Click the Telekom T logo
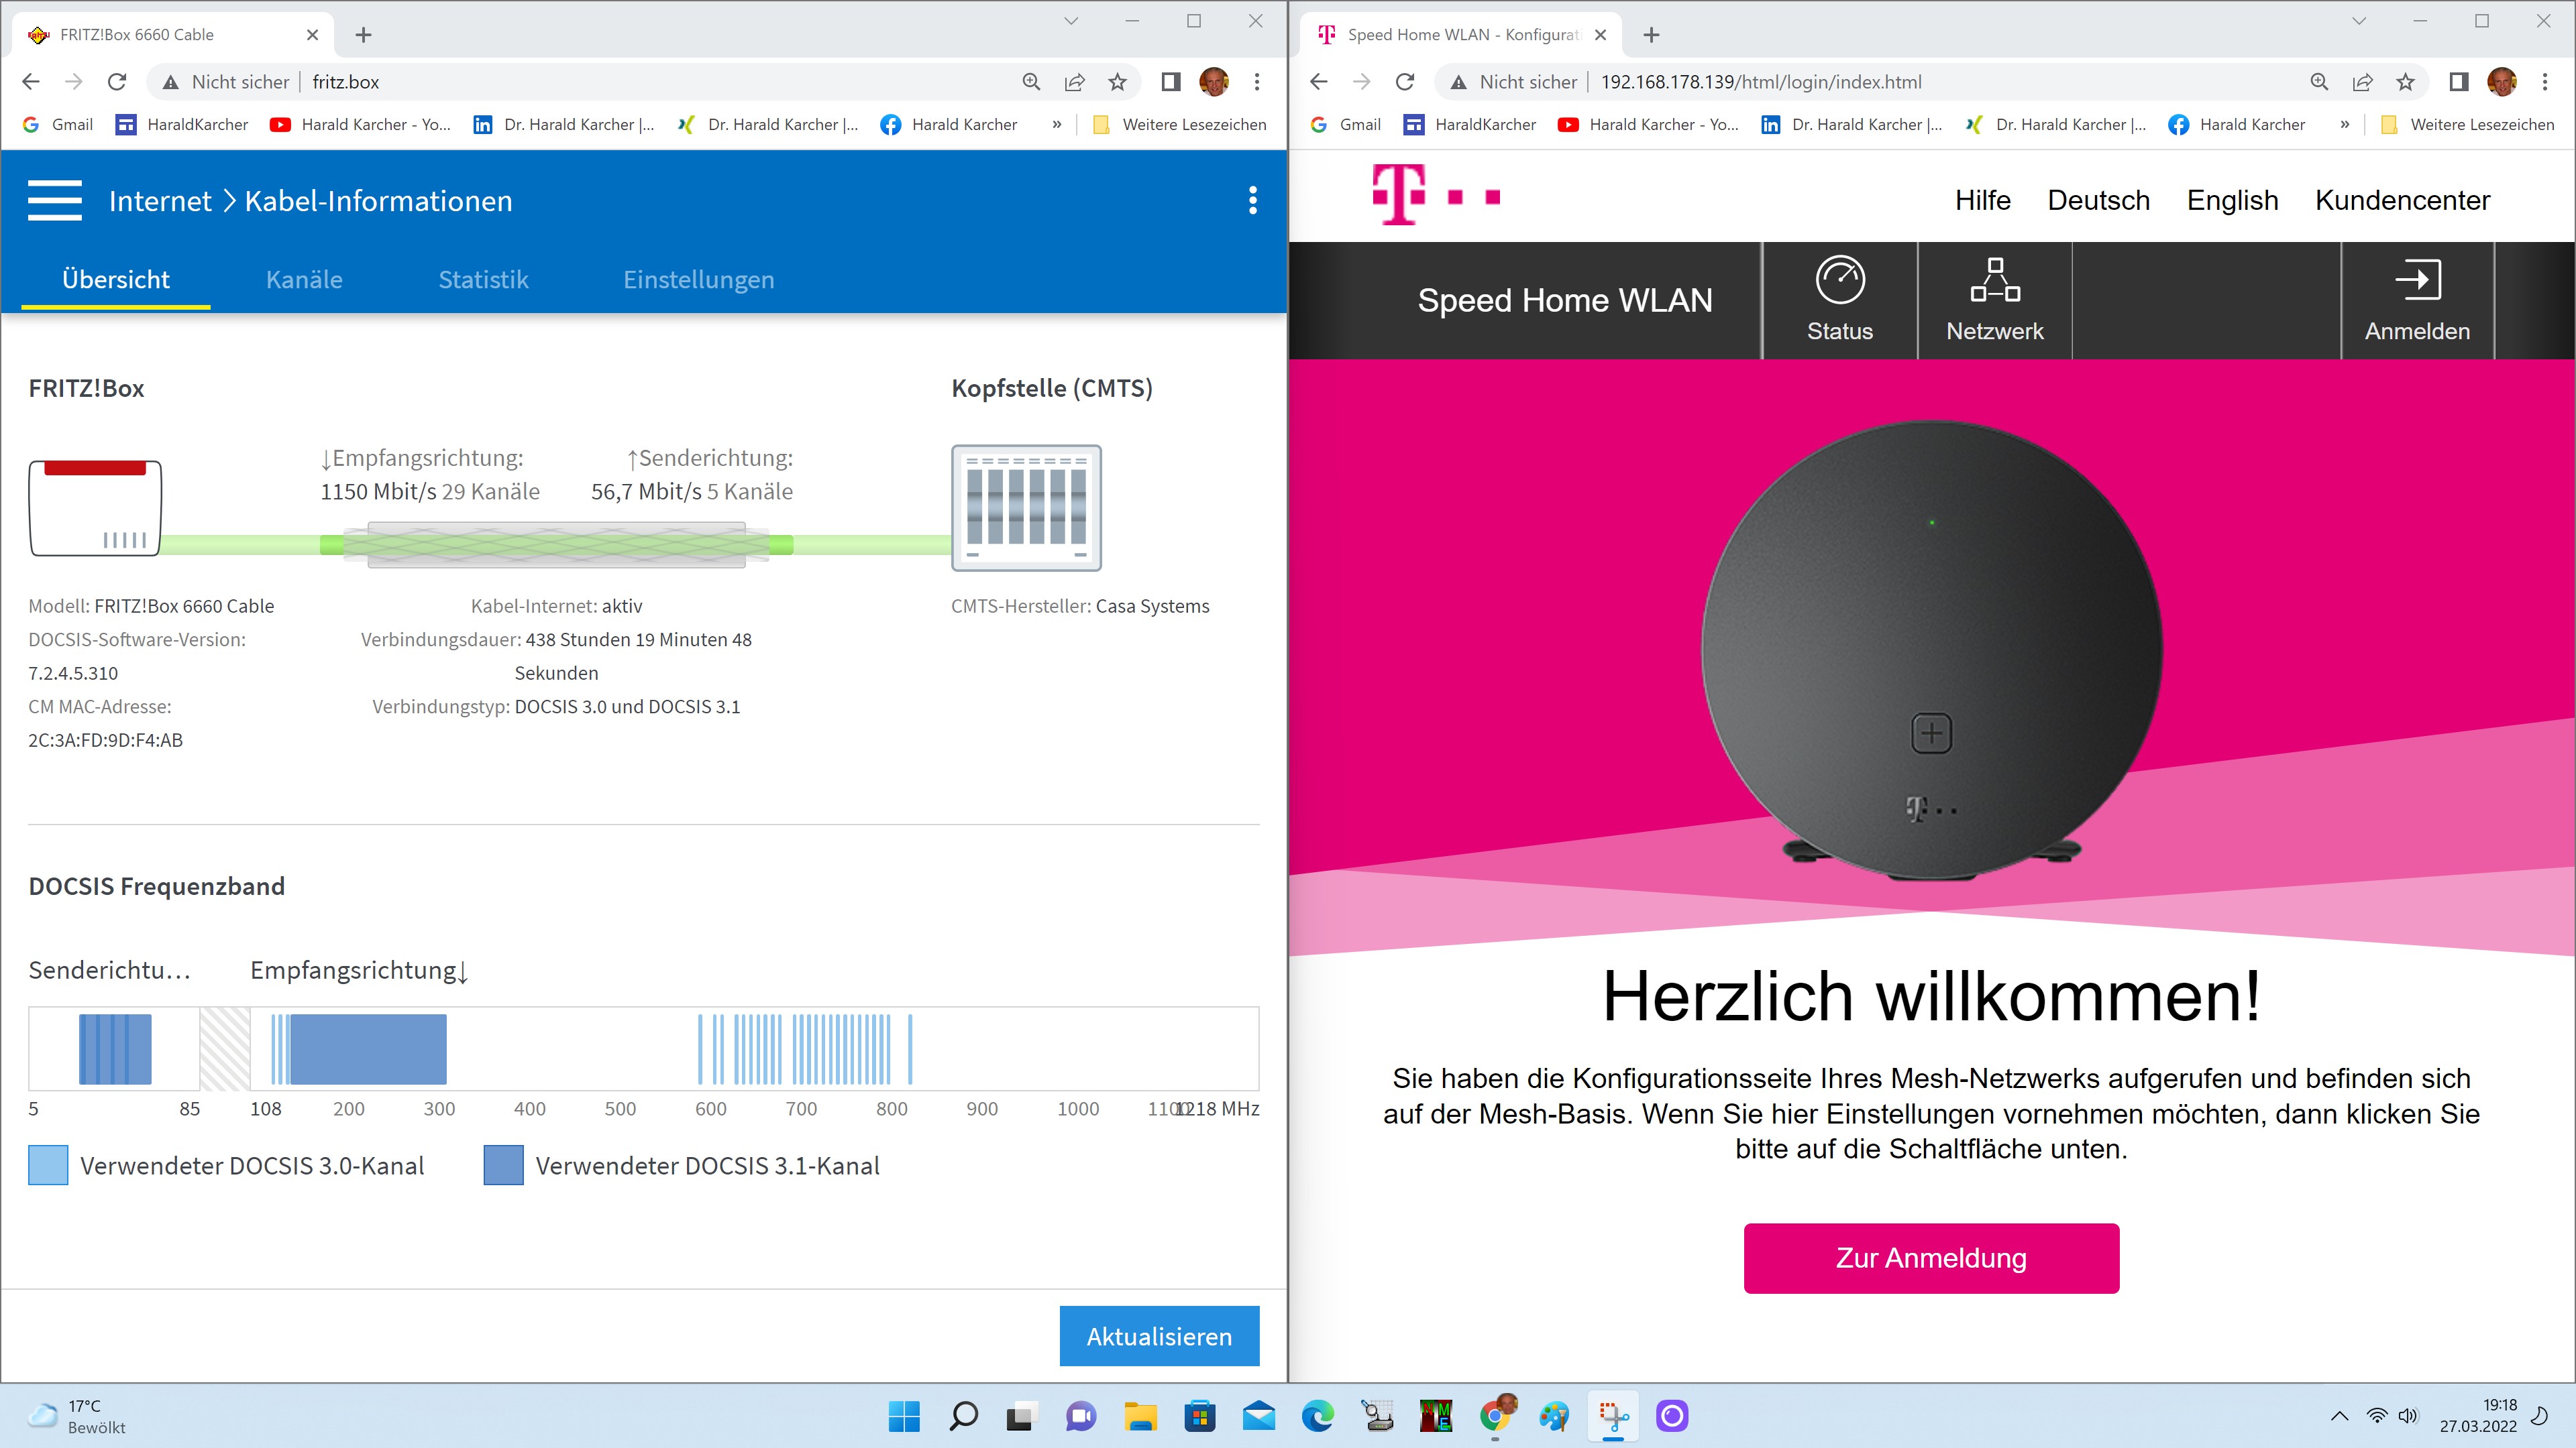 click(x=1397, y=195)
